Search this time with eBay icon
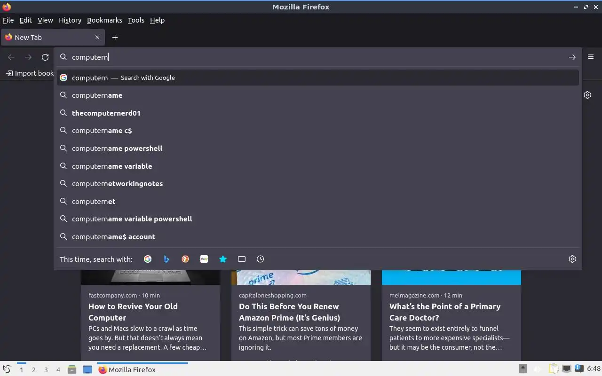The height and width of the screenshot is (376, 602). [204, 259]
